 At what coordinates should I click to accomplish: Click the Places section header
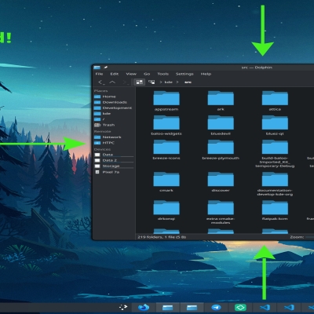100,91
